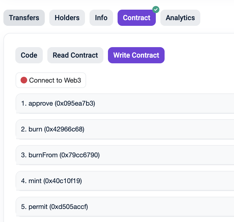This screenshot has height=222, width=234.
Task: Click the green verified checkmark badge
Action: [x=156, y=9]
